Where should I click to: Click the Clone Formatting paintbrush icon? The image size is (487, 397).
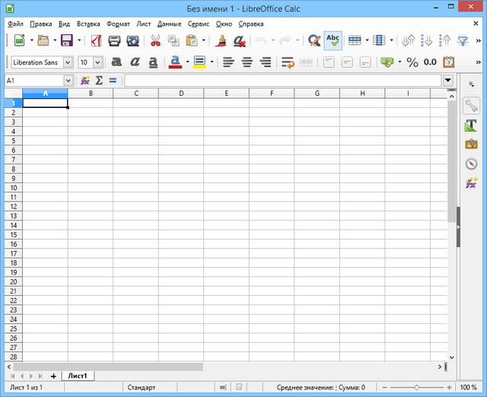coord(221,41)
